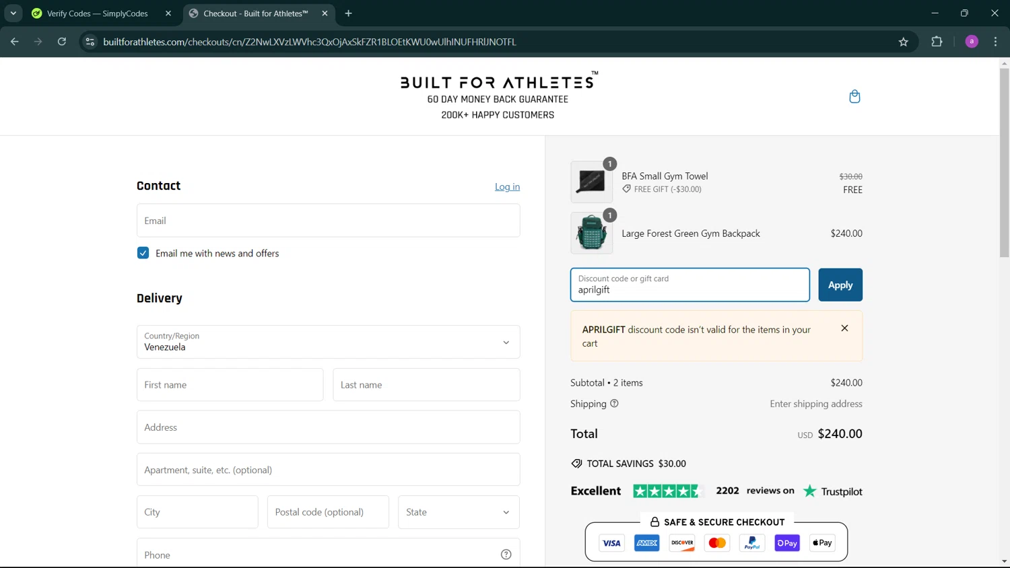This screenshot has width=1010, height=568.
Task: Click the page vertical scrollbar
Action: pyautogui.click(x=1004, y=162)
